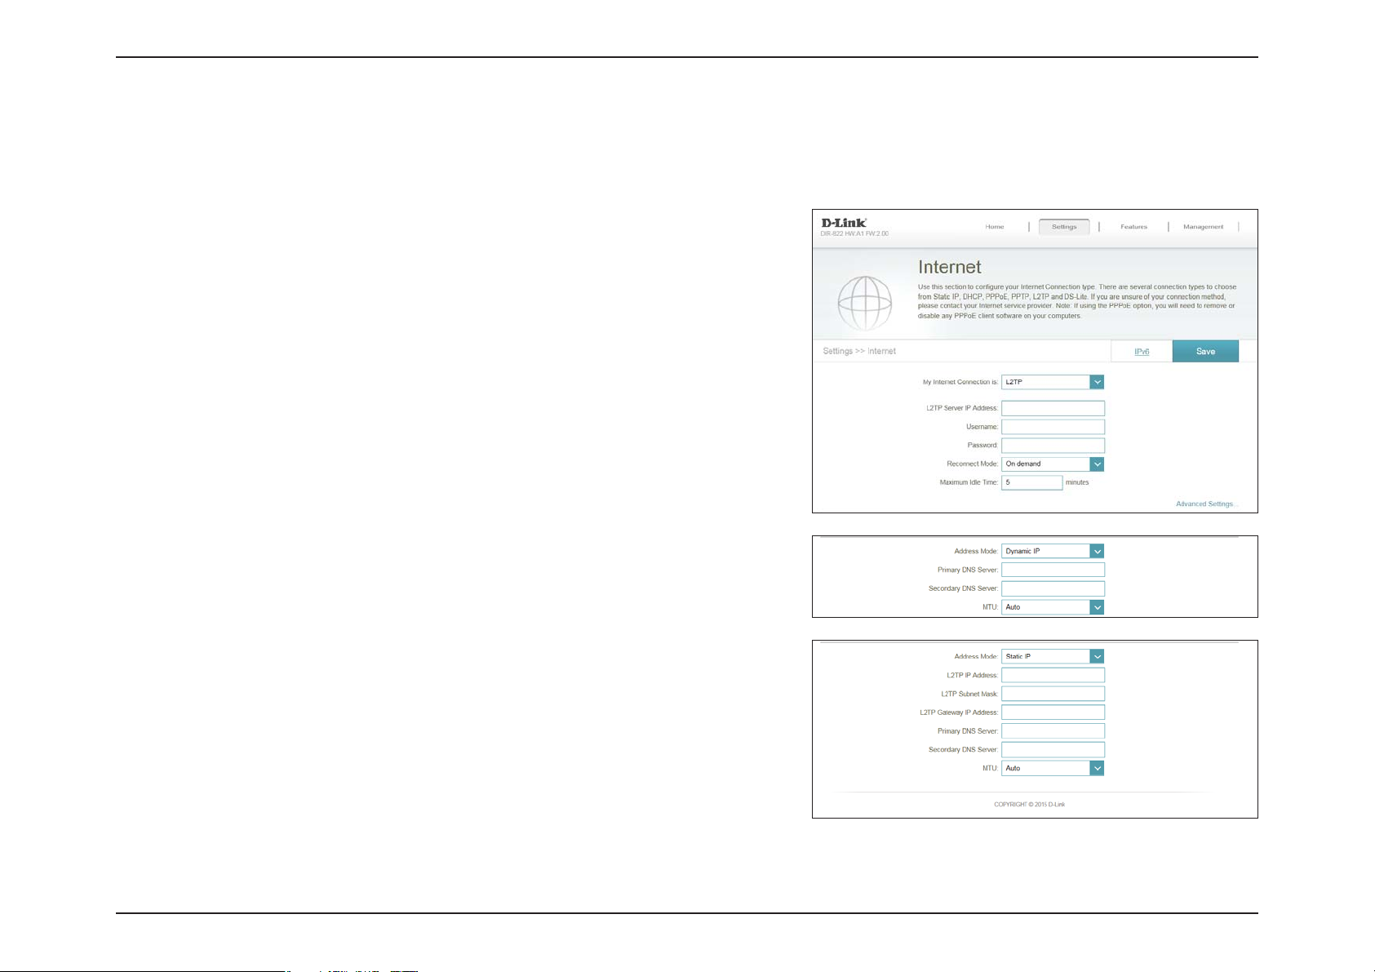Click the 'minutes' label beside idle time
Image resolution: width=1375 pixels, height=972 pixels.
[1077, 482]
